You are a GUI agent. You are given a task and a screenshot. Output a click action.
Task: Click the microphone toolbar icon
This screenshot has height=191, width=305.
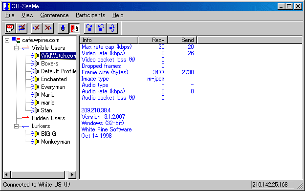coord(63,28)
